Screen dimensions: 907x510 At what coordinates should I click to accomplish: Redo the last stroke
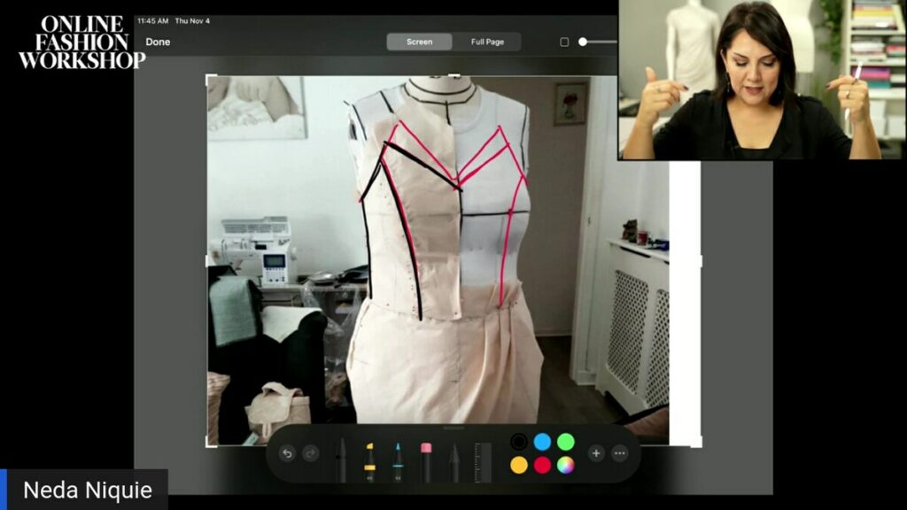click(x=311, y=453)
